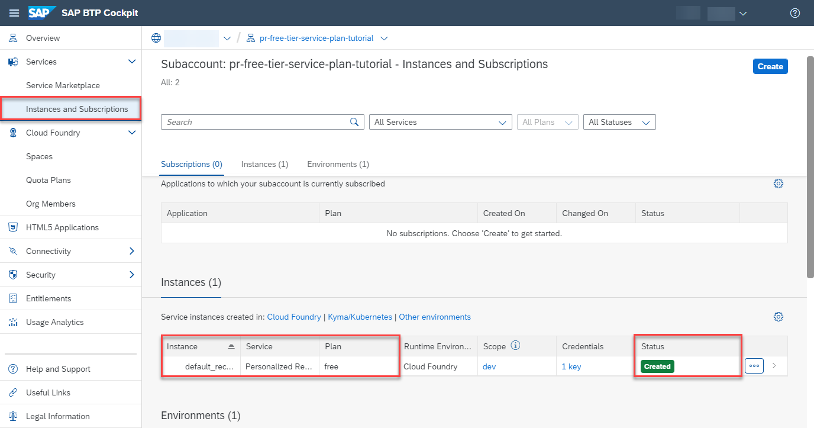Viewport: 814px width, 428px height.
Task: Open the 1 key credentials link
Action: (x=571, y=366)
